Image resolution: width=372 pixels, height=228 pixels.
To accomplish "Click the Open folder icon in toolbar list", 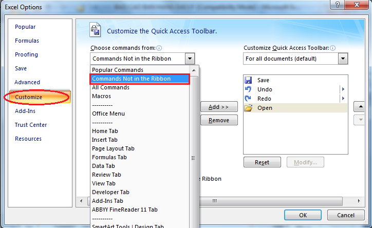I will [x=248, y=108].
